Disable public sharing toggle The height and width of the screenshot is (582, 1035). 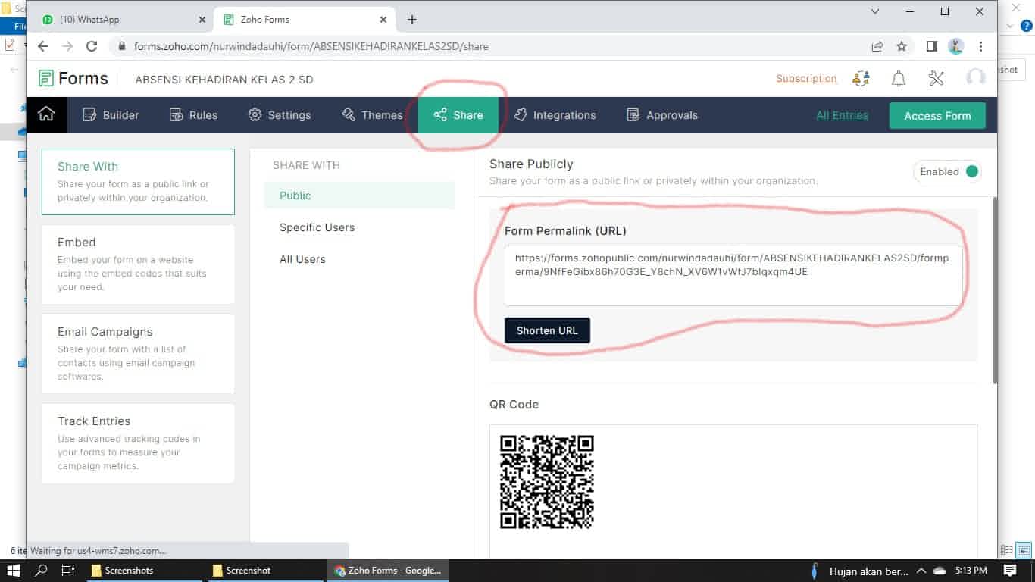point(947,172)
